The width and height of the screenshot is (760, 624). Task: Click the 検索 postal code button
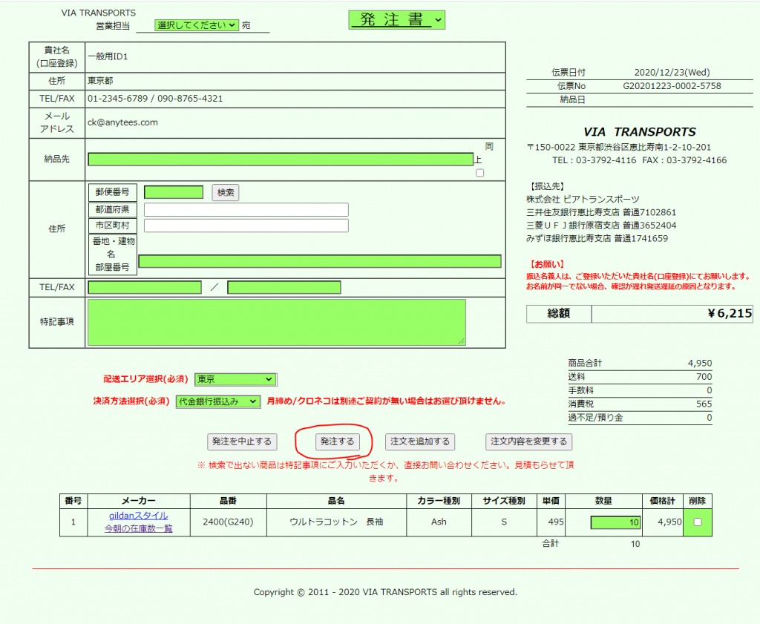[226, 192]
